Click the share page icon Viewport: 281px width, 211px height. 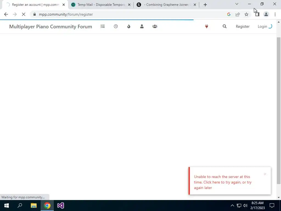tap(238, 14)
